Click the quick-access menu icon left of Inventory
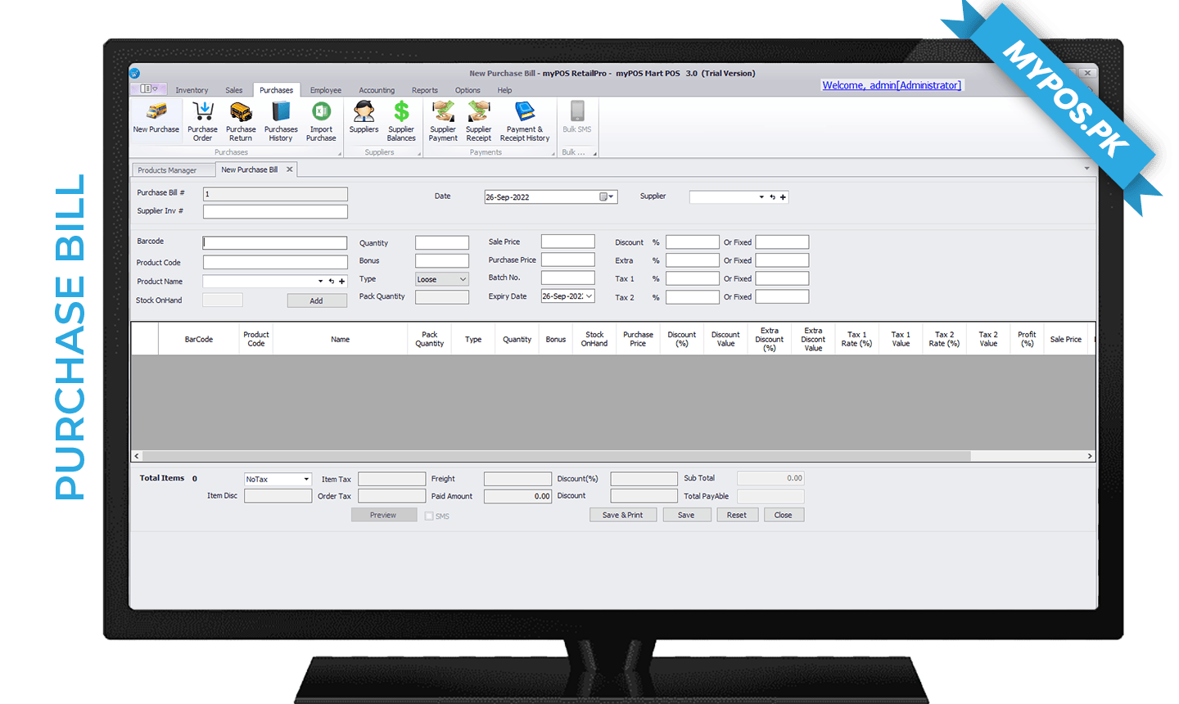Screen dimensions: 1179x704 pyautogui.click(x=148, y=88)
